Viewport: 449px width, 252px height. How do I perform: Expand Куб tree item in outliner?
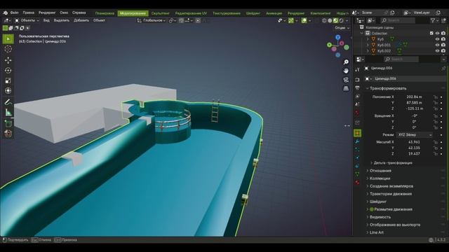click(368, 39)
